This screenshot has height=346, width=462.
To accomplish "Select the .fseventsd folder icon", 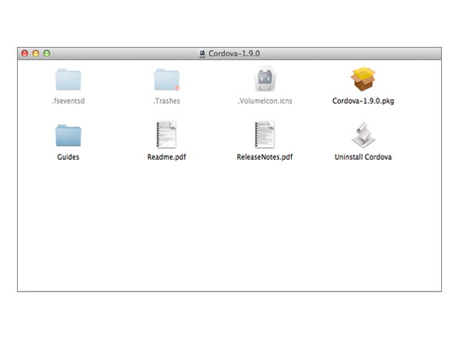I will point(68,80).
